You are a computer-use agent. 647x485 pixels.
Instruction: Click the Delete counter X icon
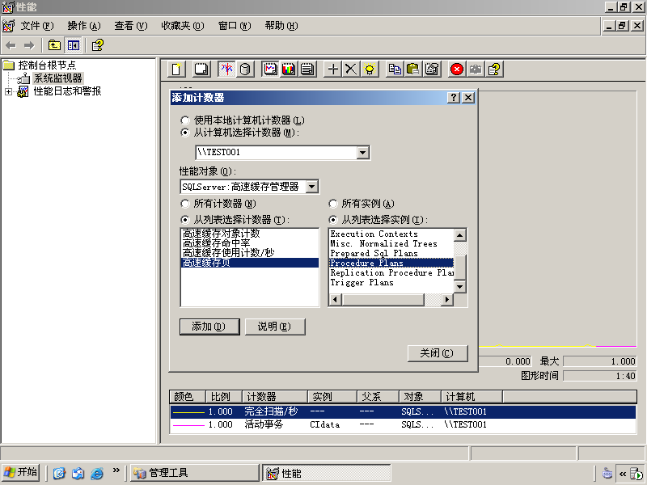(351, 70)
